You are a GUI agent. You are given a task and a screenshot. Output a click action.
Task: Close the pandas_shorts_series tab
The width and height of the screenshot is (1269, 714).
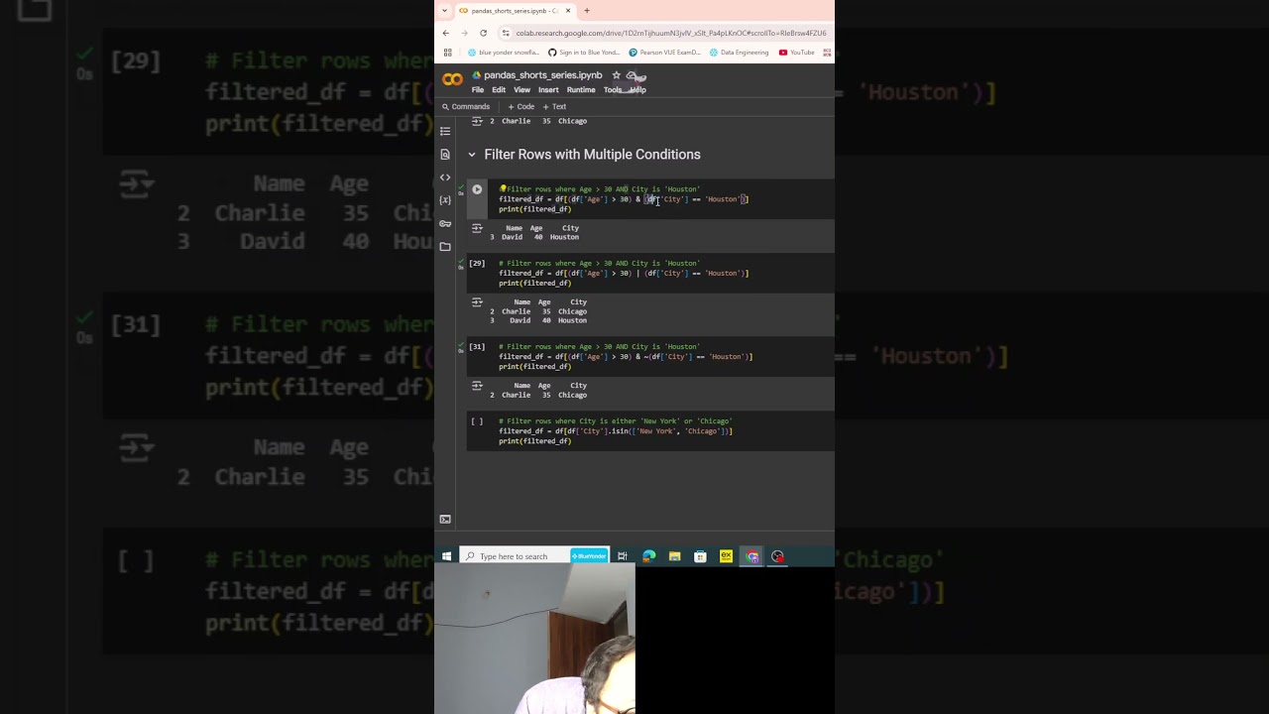[x=568, y=11]
